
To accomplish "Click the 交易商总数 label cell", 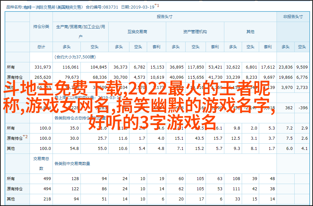I will coord(41,164).
